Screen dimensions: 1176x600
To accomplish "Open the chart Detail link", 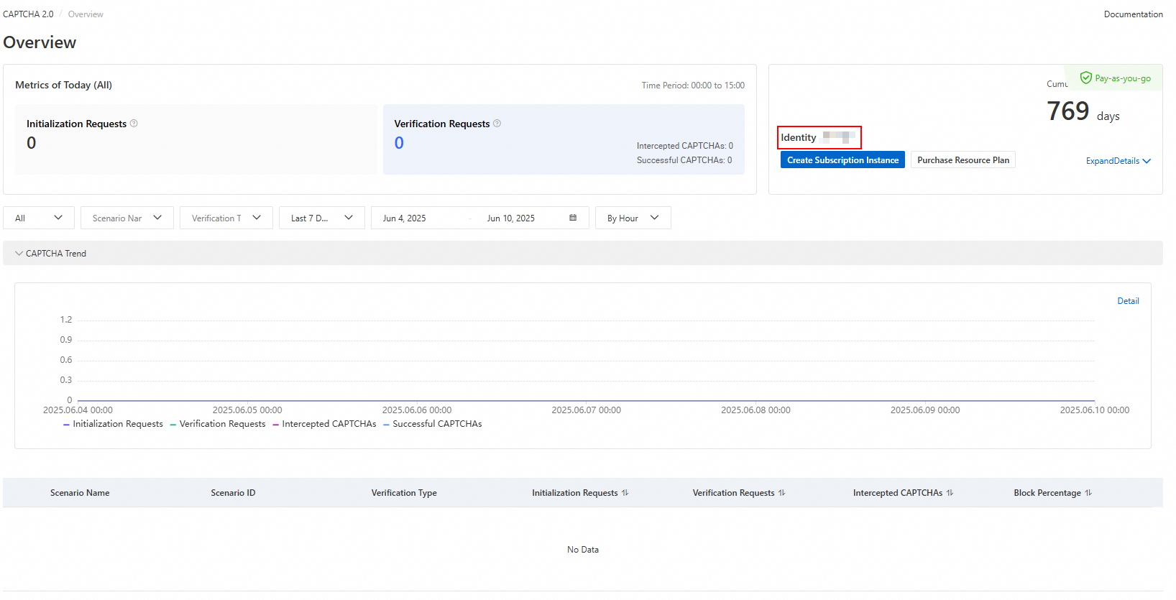I will tap(1129, 301).
